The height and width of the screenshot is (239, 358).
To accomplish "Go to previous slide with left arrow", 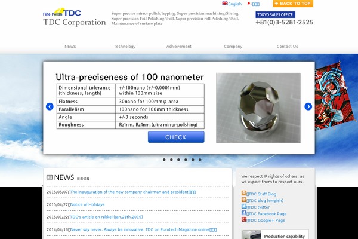I will (x=50, y=106).
